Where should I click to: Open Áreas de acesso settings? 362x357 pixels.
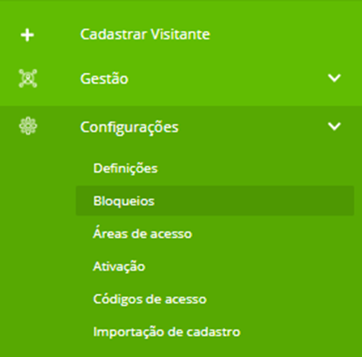[142, 233]
